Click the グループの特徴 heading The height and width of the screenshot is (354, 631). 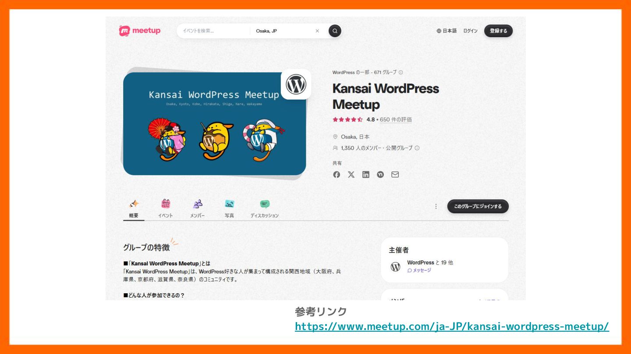click(146, 247)
